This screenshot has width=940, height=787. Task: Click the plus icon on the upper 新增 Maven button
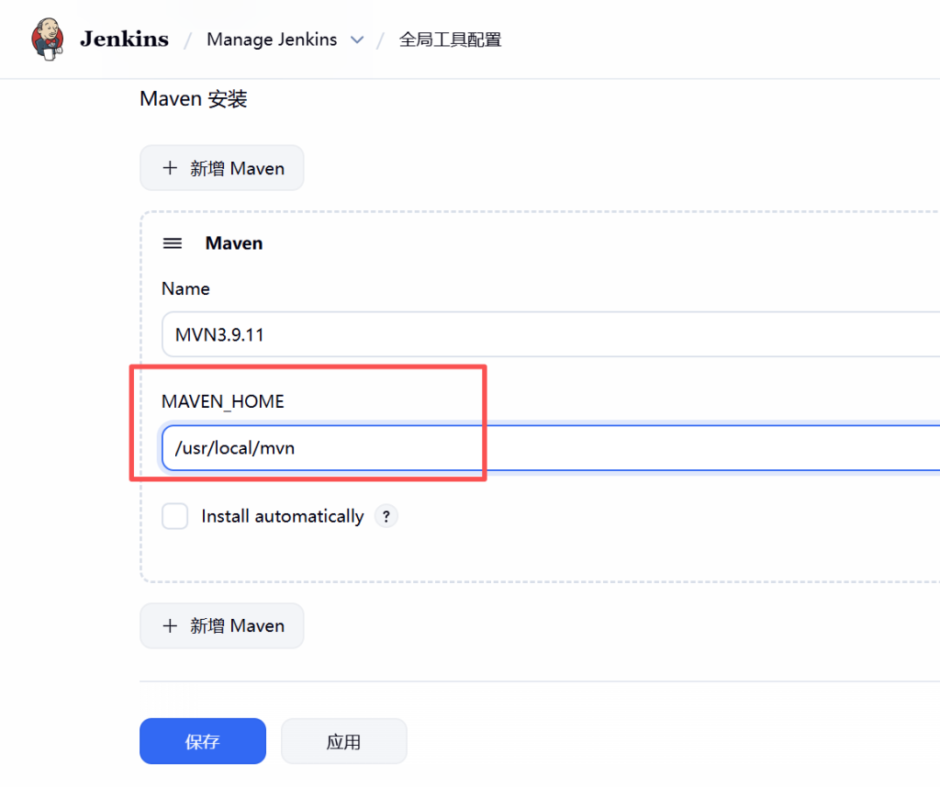tap(169, 168)
